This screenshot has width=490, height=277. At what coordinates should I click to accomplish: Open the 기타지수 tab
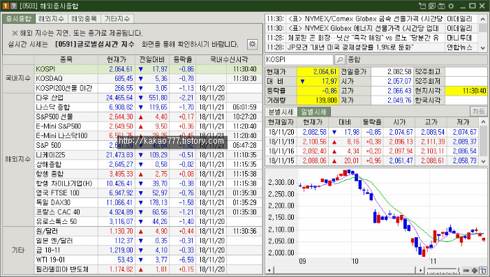(117, 19)
